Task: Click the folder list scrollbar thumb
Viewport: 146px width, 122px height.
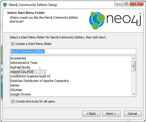Action: (x=133, y=66)
